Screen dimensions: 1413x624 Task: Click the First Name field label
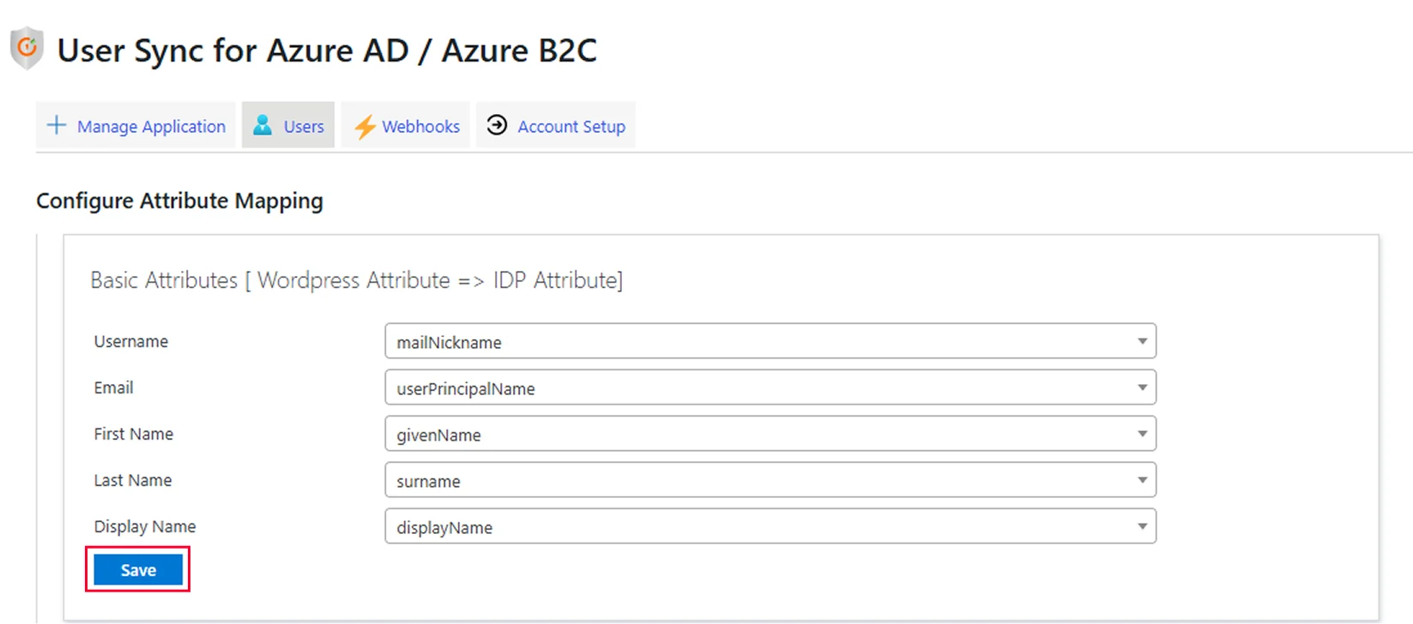coord(134,434)
